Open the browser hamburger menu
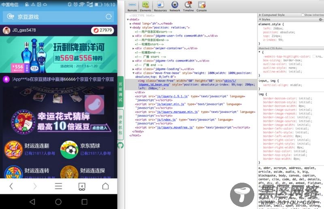The image size is (324, 209). click(x=58, y=186)
